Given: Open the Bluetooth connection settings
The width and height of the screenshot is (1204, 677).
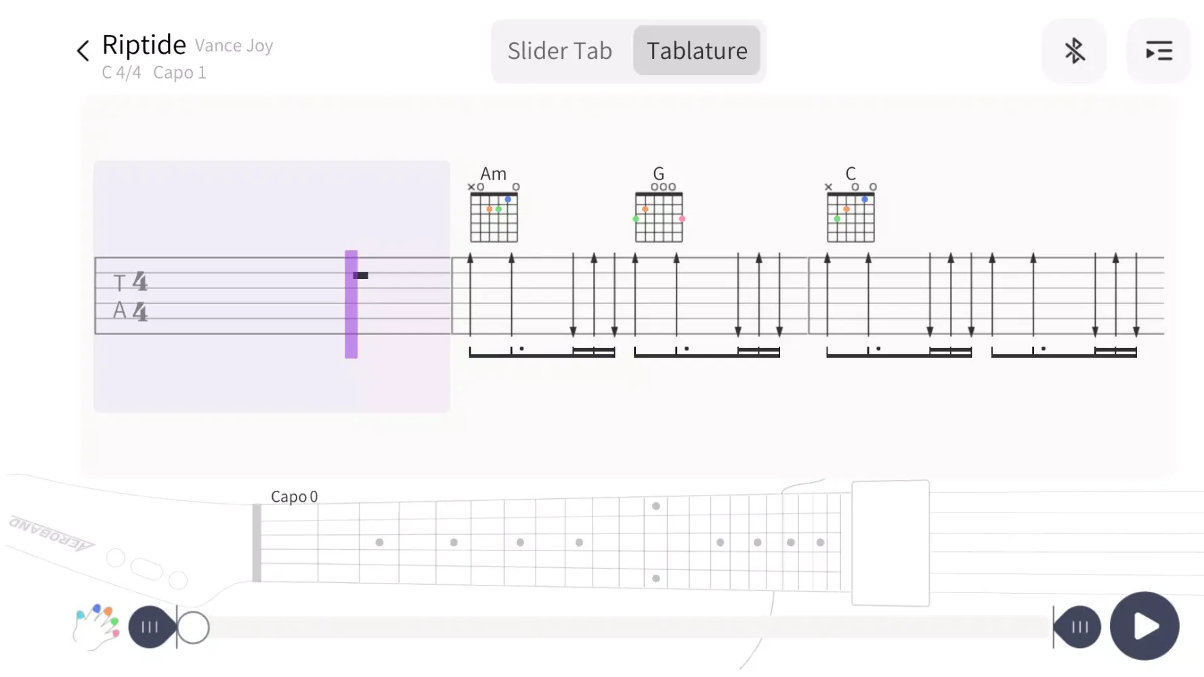Looking at the screenshot, I should pos(1074,51).
